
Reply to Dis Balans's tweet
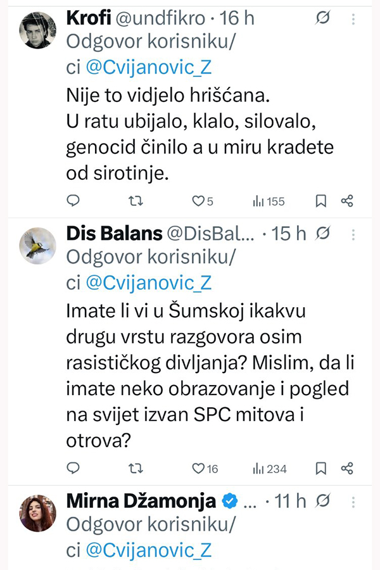[73, 469]
